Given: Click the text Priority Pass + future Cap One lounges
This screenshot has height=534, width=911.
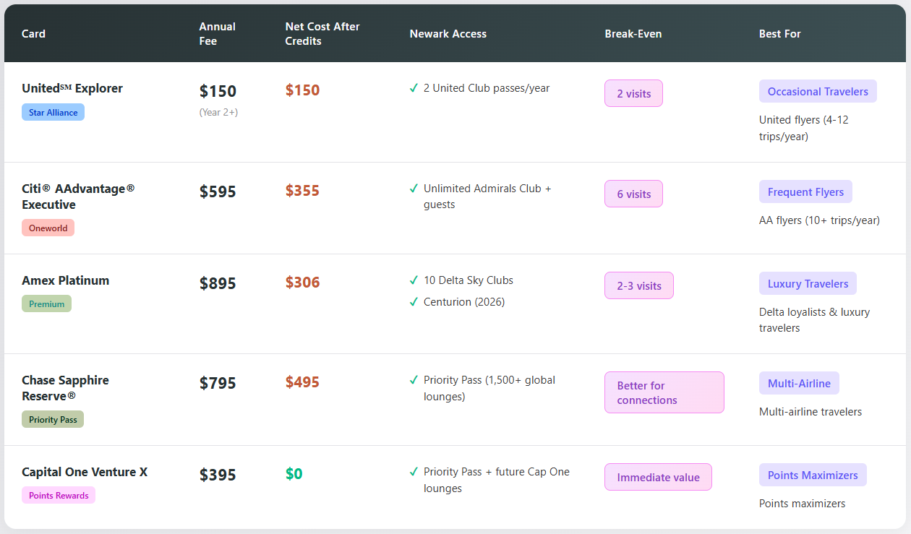Looking at the screenshot, I should (497, 480).
